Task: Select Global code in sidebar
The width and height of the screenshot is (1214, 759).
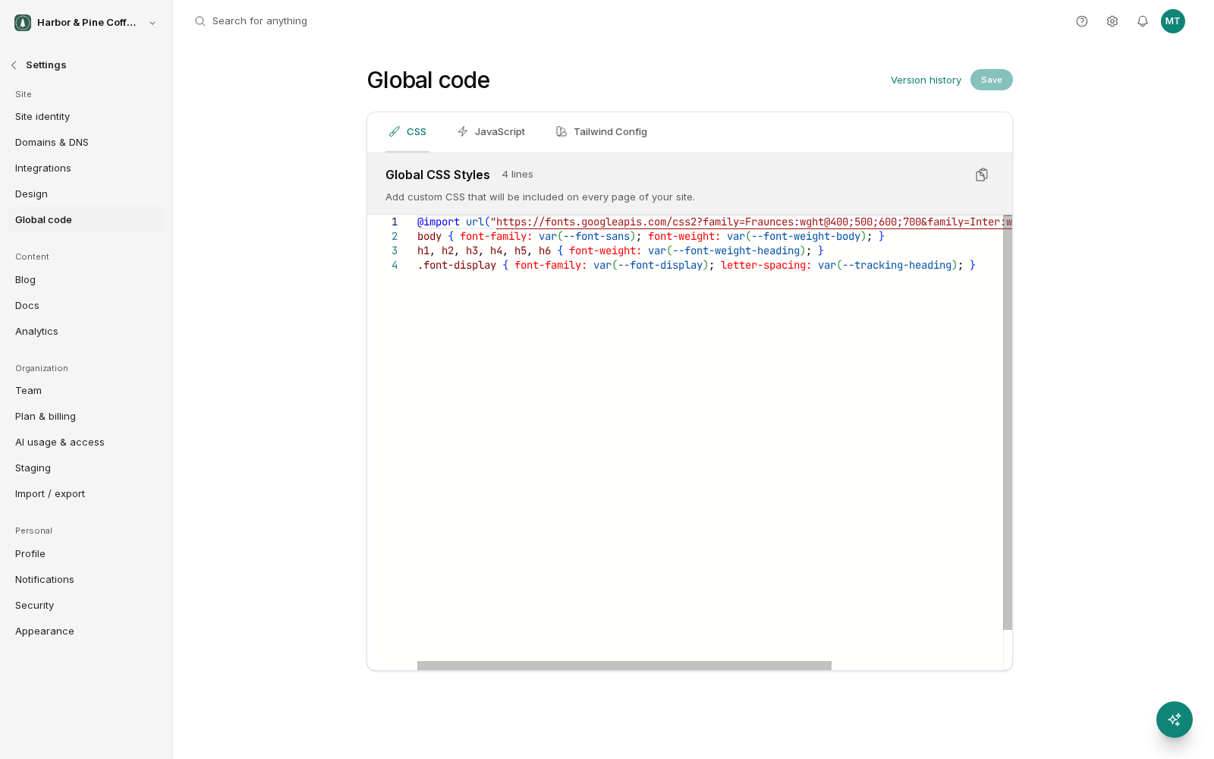Action: 86,220
